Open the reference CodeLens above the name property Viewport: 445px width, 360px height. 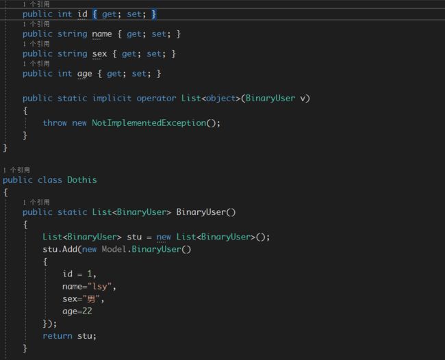tap(36, 24)
